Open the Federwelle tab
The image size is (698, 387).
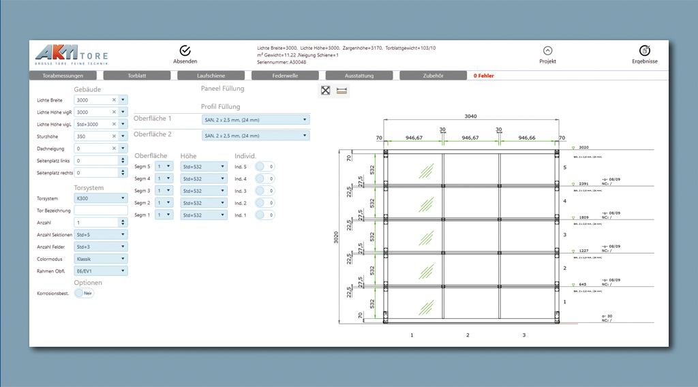(285, 76)
